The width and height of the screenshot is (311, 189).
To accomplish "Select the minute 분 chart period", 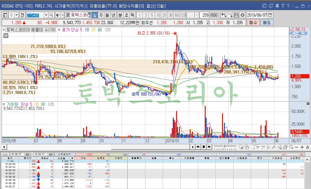I will [x=120, y=15].
